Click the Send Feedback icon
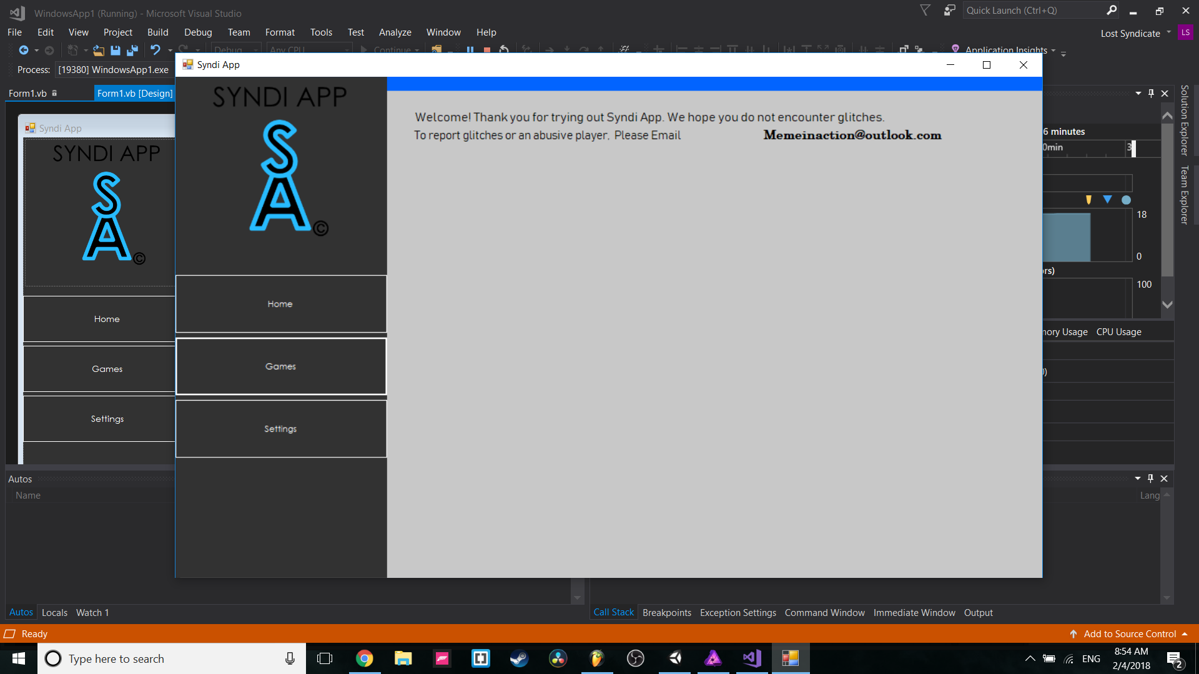1199x674 pixels. point(949,10)
